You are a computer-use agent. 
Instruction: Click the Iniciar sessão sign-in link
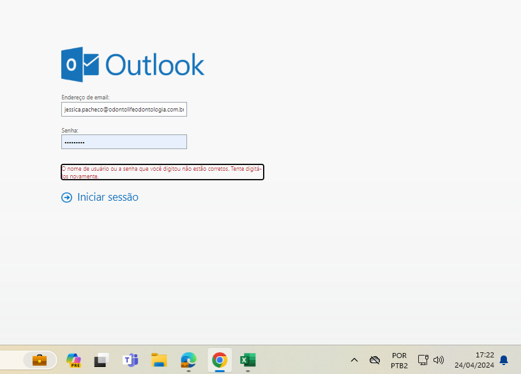[x=100, y=198]
